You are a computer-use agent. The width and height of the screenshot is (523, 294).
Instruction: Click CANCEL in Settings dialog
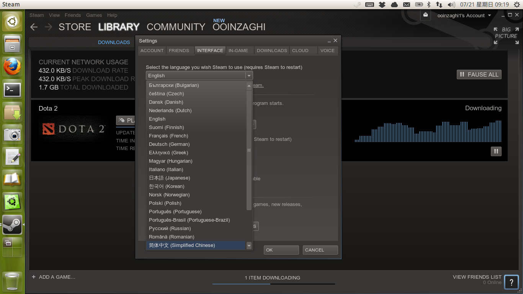pyautogui.click(x=320, y=250)
